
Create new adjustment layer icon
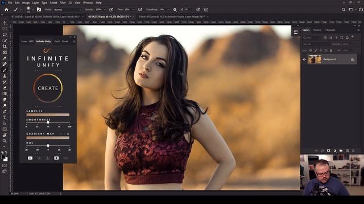[335, 151]
